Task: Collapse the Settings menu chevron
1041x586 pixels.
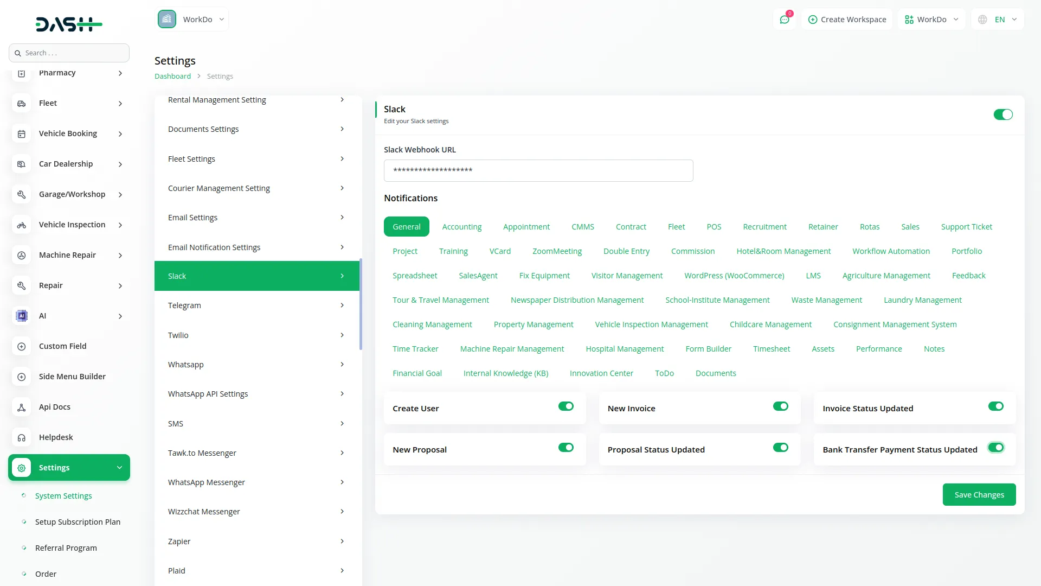Action: pos(119,467)
